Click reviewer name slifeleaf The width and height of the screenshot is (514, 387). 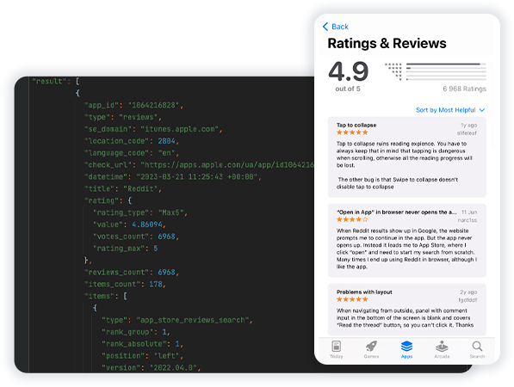[x=467, y=133]
